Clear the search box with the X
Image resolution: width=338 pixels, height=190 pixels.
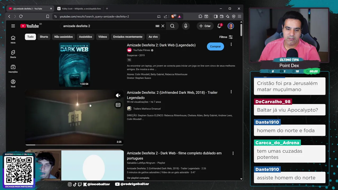click(x=163, y=26)
